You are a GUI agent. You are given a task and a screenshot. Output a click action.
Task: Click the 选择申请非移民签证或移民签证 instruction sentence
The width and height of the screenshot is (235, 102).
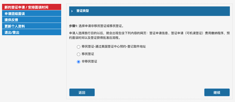point(101,26)
